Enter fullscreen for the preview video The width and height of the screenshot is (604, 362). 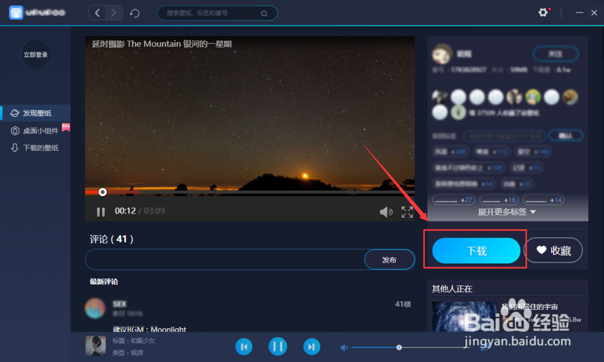(407, 212)
